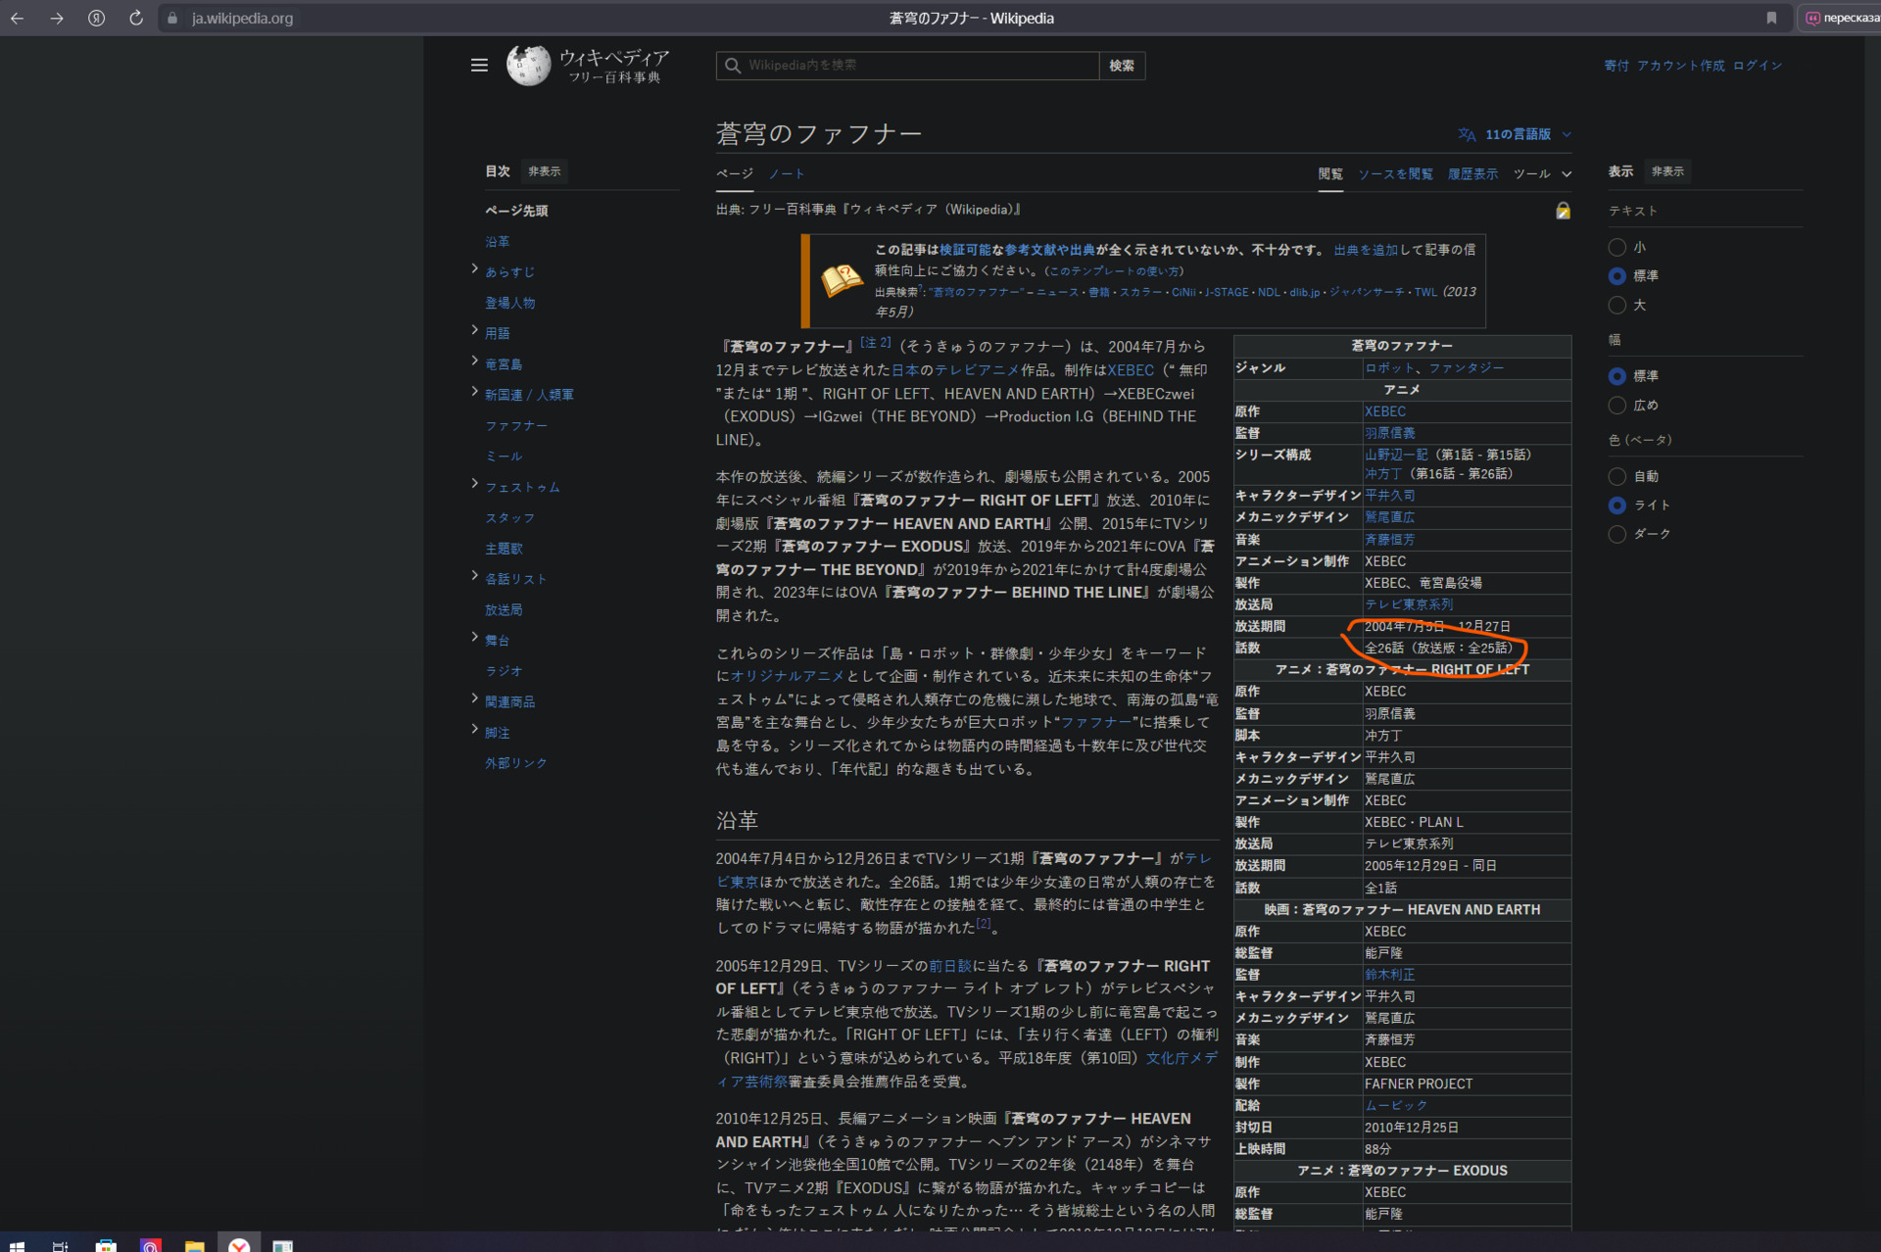Open the Windows Start menu
This screenshot has width=1881, height=1252.
point(17,1245)
